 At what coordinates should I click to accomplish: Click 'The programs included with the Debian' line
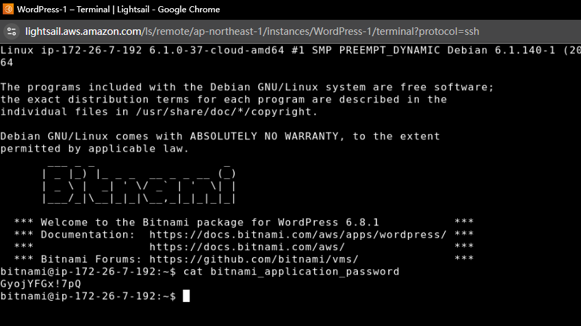(247, 87)
